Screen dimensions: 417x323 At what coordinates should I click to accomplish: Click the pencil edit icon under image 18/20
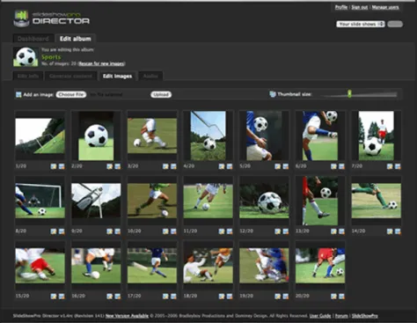click(x=222, y=297)
